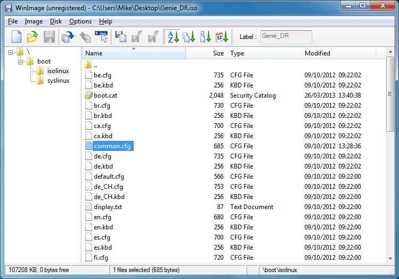Sort by the Type column header
The height and width of the screenshot is (279, 399).
click(264, 53)
